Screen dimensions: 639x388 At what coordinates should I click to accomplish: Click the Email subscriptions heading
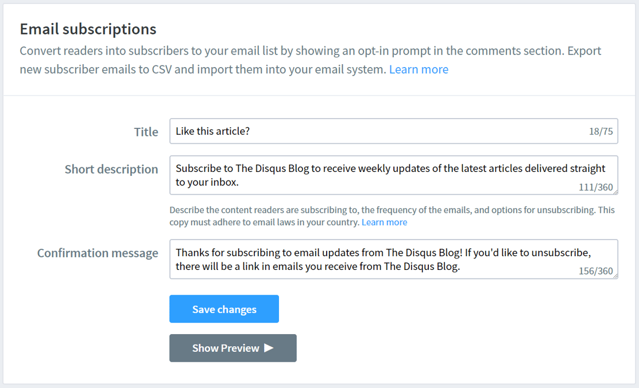pyautogui.click(x=88, y=29)
